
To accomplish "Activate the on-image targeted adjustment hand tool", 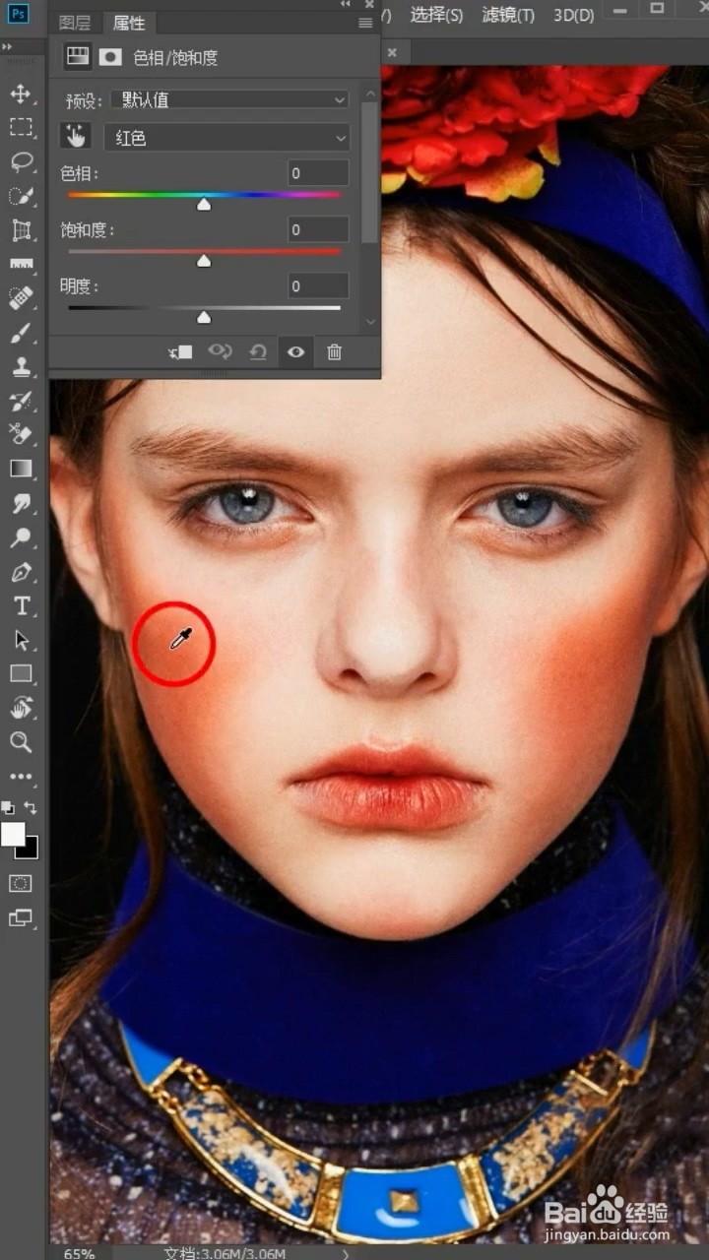I will pyautogui.click(x=75, y=137).
